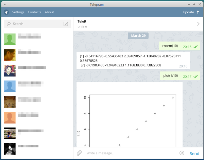
Task: Click the Update button label
Action: tap(188, 12)
